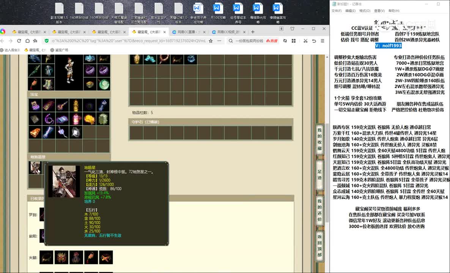Viewport: 450px width, 273px height.
Task: Open desktop file 160炼狱总结
Action: [x=99, y=11]
